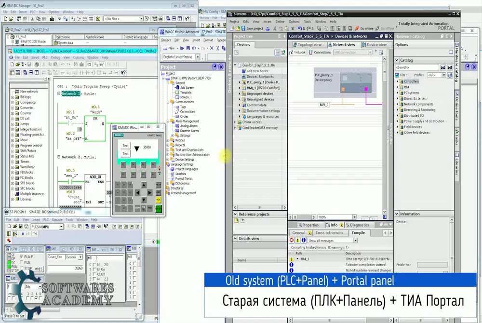Screen dimensions: 482x323
Task: Check the RUN checkbox in CPU window
Action: tap(21, 262)
